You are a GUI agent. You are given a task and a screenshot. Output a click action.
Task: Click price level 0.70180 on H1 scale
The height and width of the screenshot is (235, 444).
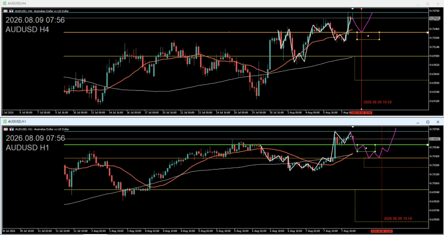tap(435, 174)
